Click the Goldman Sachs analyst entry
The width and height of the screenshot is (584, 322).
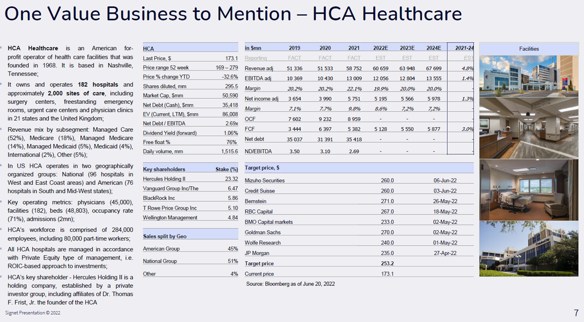[263, 233]
